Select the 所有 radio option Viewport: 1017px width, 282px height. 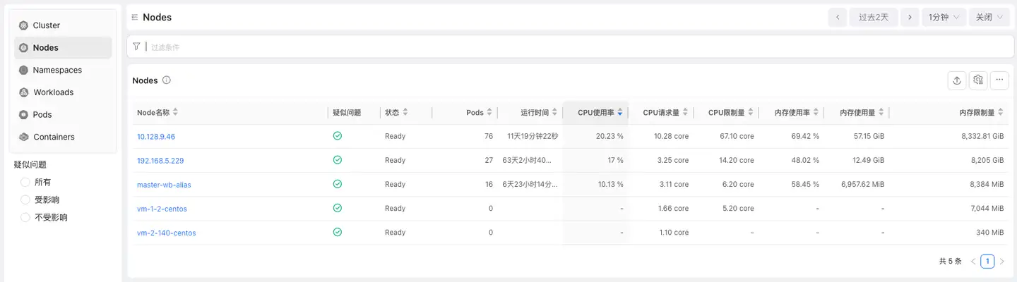pos(25,182)
